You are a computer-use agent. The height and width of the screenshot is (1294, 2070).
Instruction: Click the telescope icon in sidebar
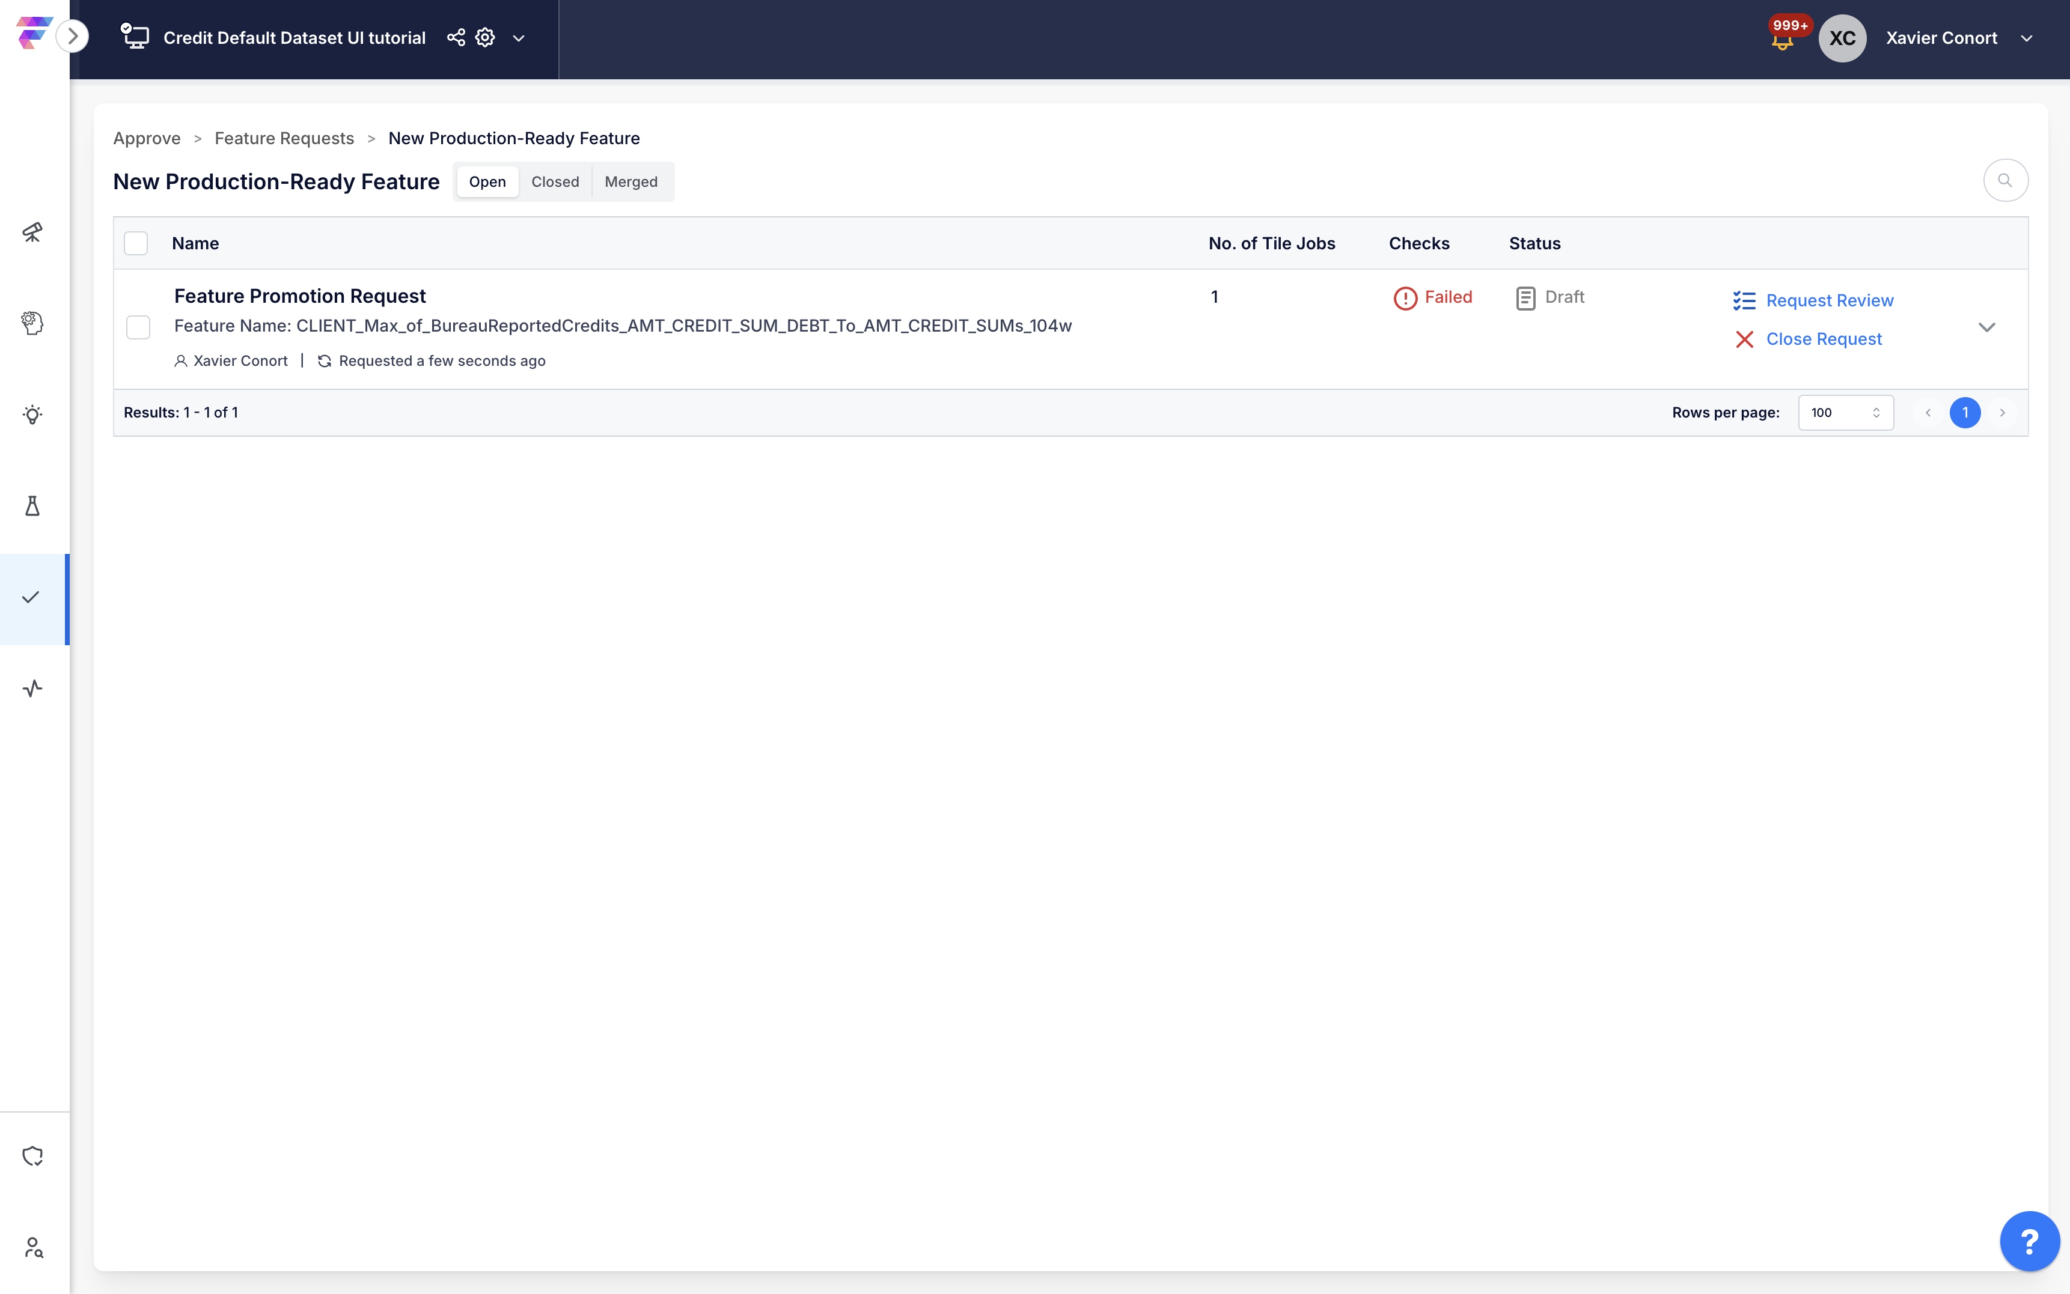[x=32, y=232]
